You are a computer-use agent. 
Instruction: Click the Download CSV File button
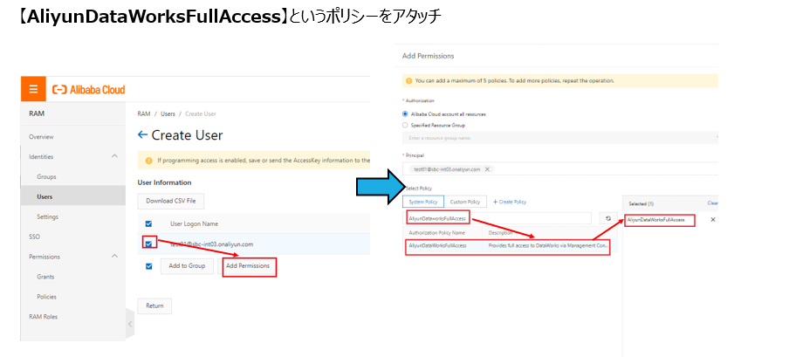(x=170, y=201)
